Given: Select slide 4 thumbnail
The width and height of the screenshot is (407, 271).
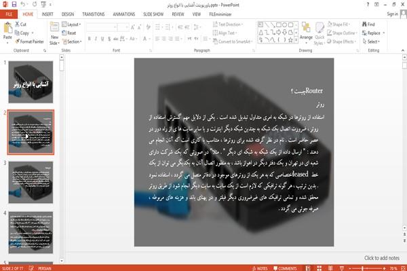Looking at the screenshot, I should pyautogui.click(x=31, y=232).
